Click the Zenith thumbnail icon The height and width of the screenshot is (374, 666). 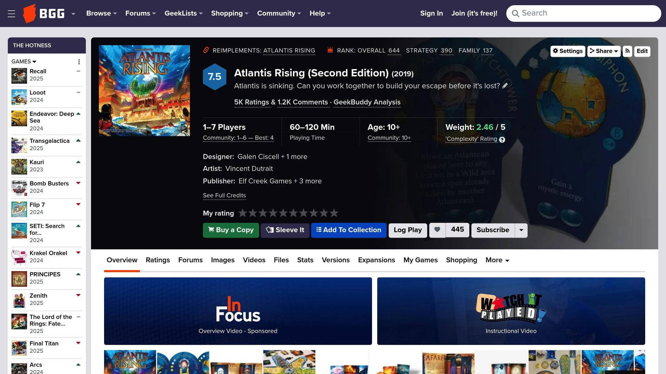point(19,300)
